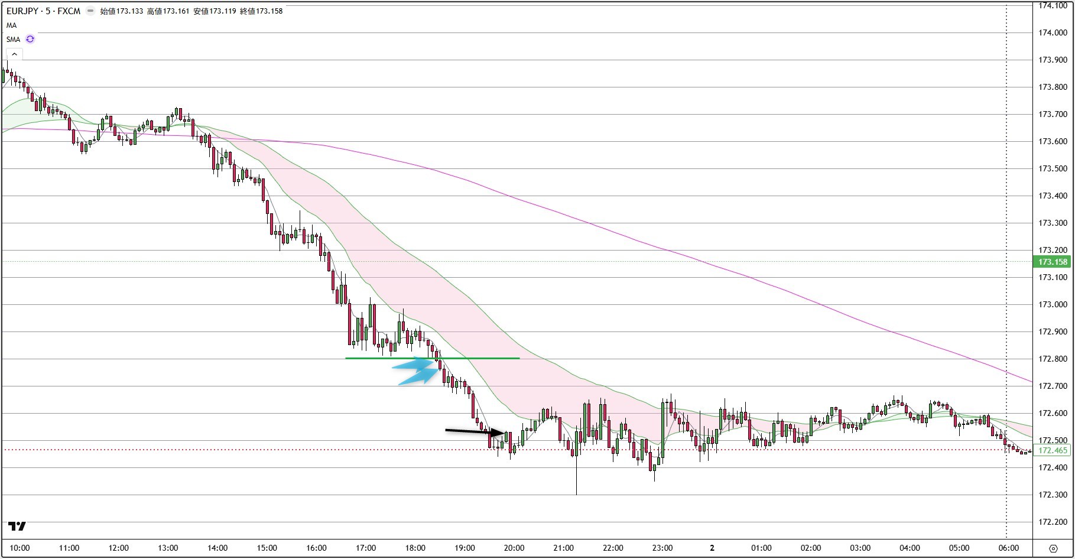This screenshot has width=1075, height=559.
Task: Click the date marker 2 on time axis
Action: tap(712, 548)
